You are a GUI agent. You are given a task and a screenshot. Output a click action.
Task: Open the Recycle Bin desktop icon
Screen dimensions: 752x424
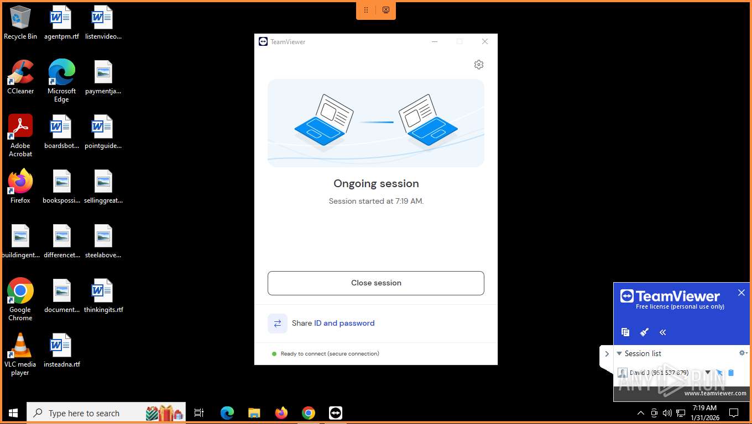pyautogui.click(x=20, y=23)
